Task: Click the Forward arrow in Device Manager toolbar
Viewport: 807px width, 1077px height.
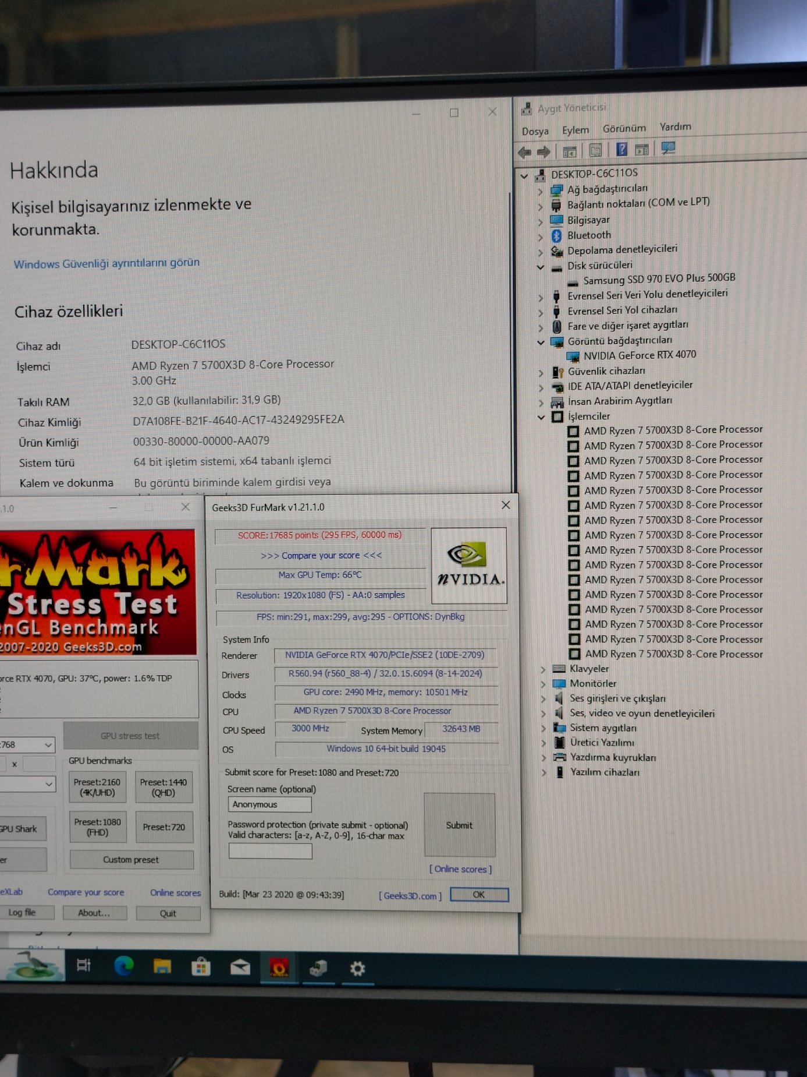Action: point(543,153)
